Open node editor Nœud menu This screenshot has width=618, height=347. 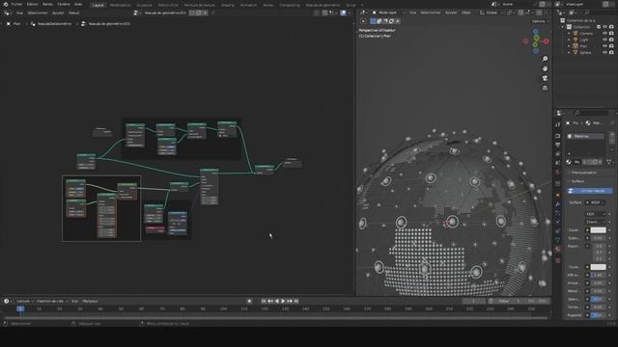(73, 13)
